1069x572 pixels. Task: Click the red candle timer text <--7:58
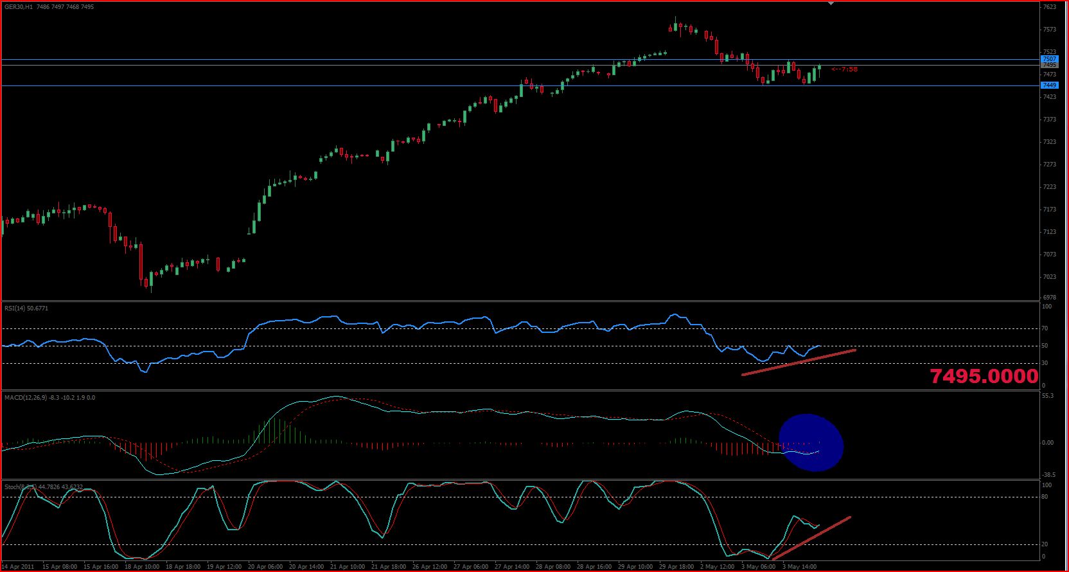coord(844,69)
